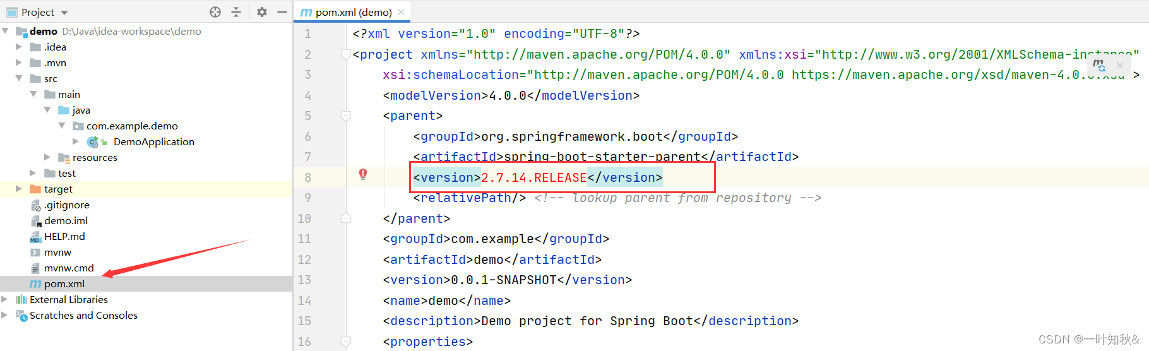This screenshot has height=351, width=1149.
Task: Open the Project view dropdown
Action: pyautogui.click(x=64, y=13)
